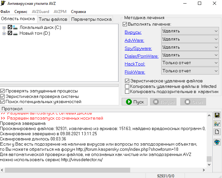Open the AVZPM menu

pos(60,12)
